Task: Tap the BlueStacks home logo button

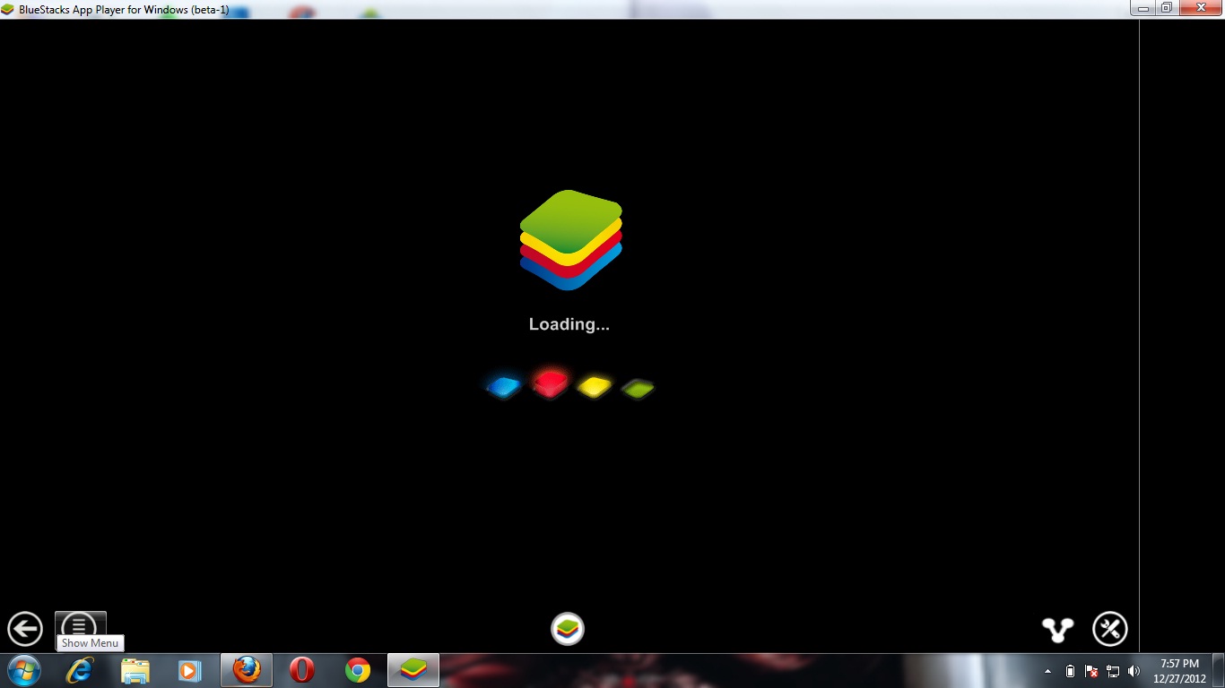Action: [568, 629]
